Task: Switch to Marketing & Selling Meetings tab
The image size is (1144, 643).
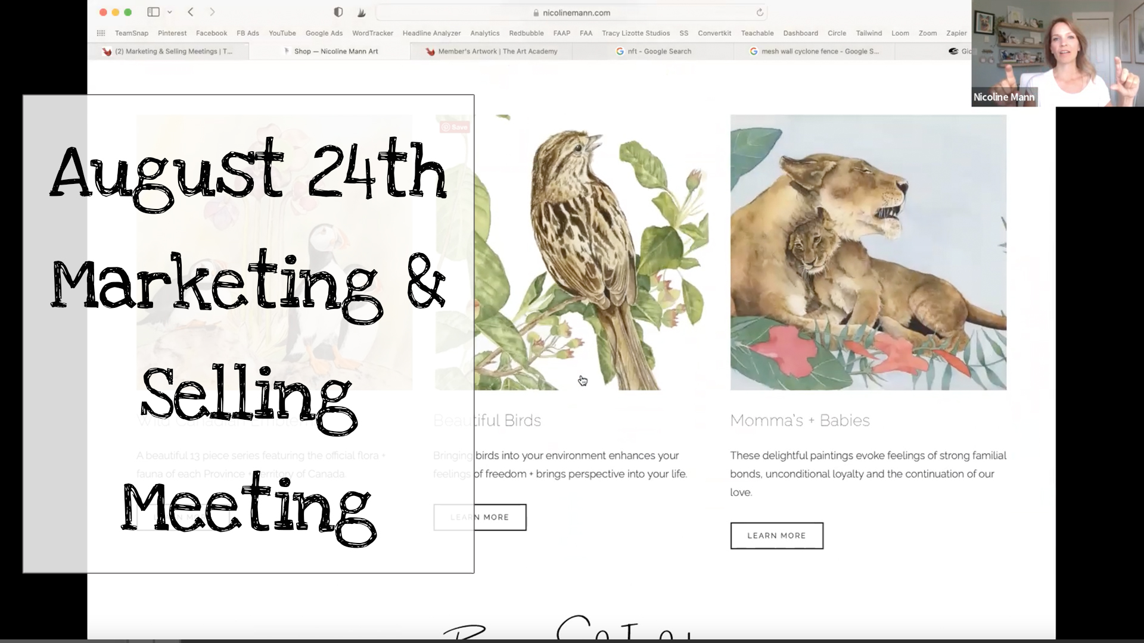Action: pos(168,51)
